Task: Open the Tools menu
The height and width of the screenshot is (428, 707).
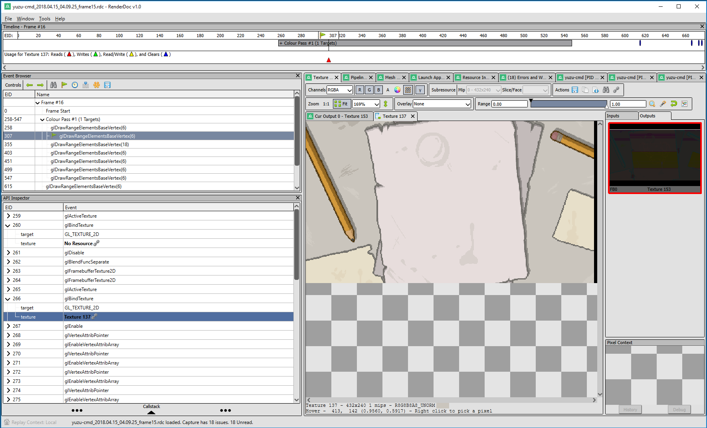Action: [44, 19]
